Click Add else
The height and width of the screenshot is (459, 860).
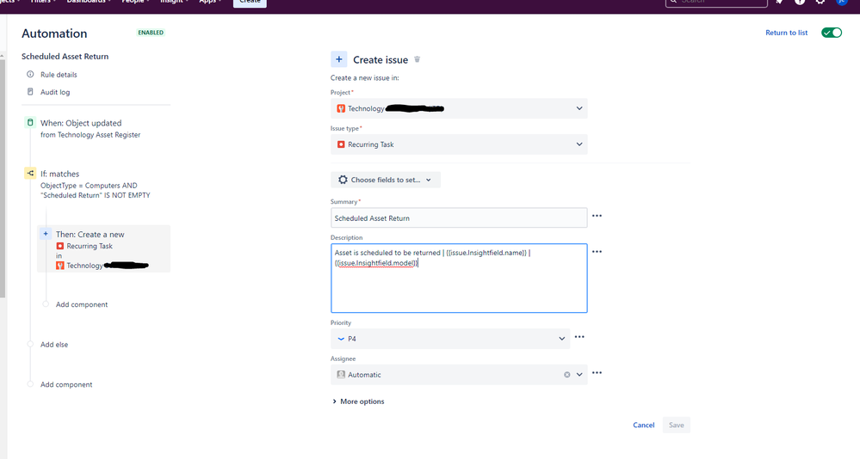(x=54, y=345)
